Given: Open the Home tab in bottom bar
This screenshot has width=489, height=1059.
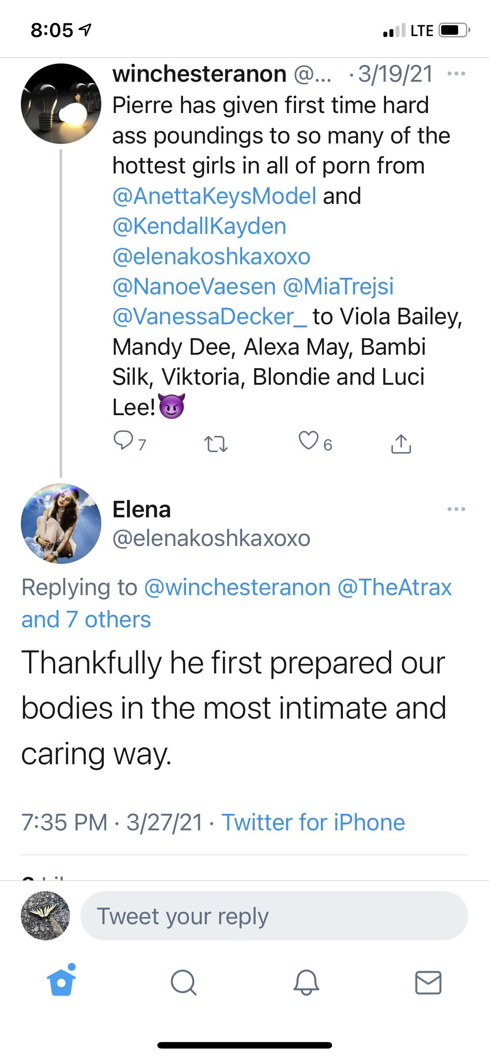Looking at the screenshot, I should [61, 982].
